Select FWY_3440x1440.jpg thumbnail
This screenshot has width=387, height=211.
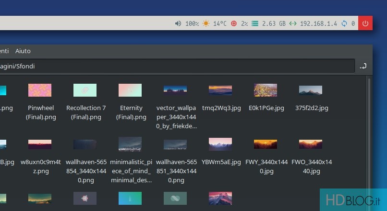(x=266, y=144)
